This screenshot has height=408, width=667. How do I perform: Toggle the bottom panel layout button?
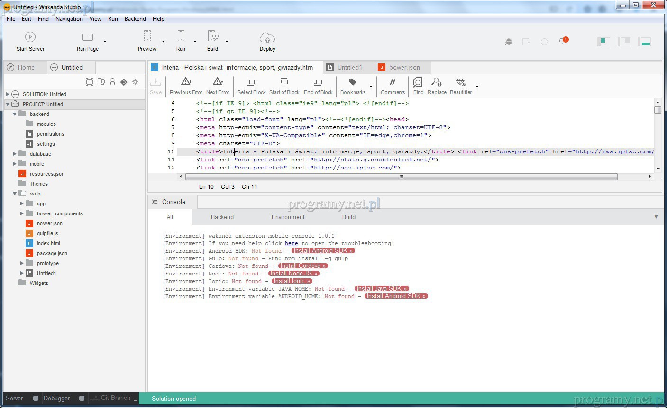tap(644, 42)
